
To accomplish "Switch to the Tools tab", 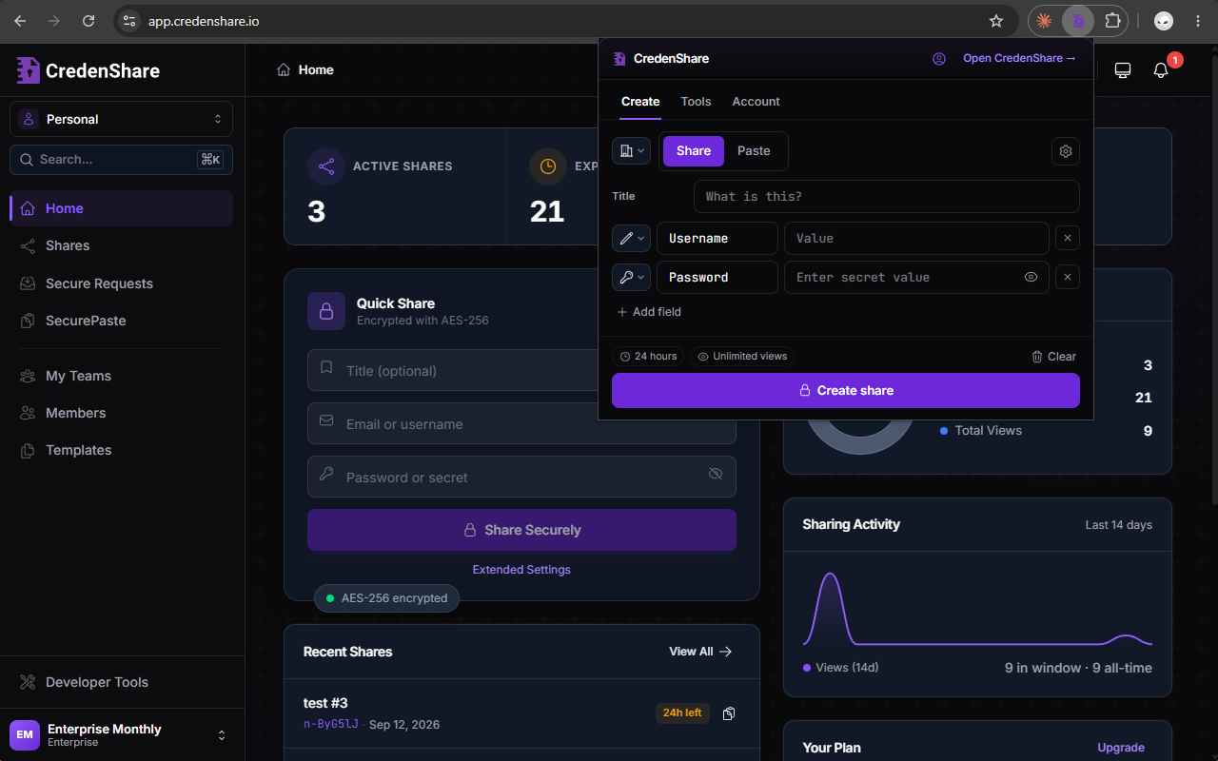I will pyautogui.click(x=696, y=102).
